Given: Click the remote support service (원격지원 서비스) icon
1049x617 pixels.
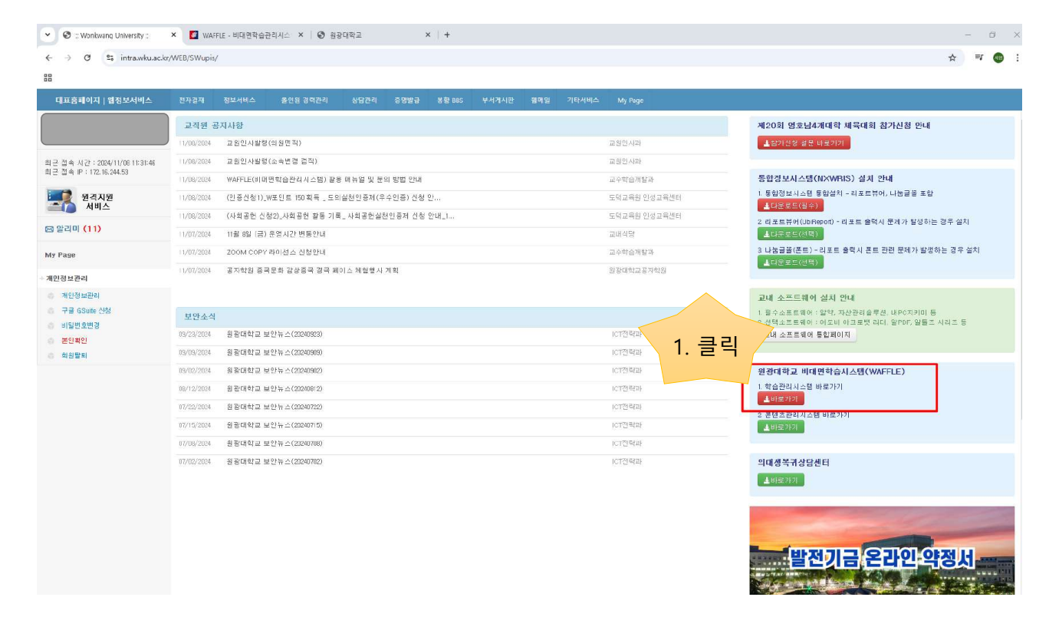Looking at the screenshot, I should [61, 201].
